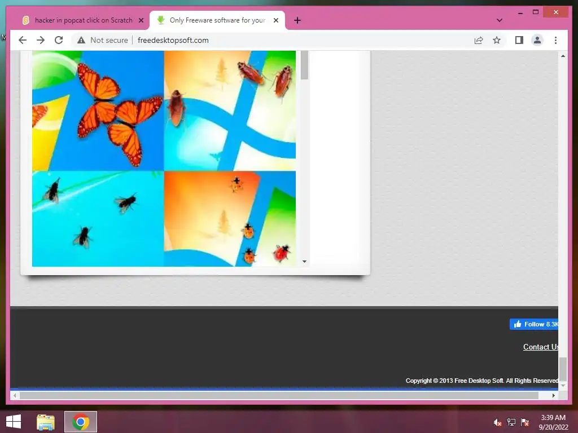Go forward in browser history
The image size is (578, 433).
point(41,40)
